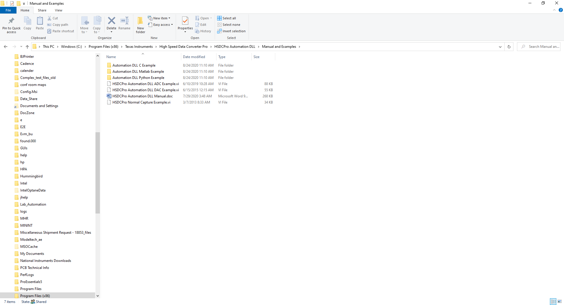Click the Paste clipboard icon
Image resolution: width=564 pixels, height=305 pixels.
40,21
